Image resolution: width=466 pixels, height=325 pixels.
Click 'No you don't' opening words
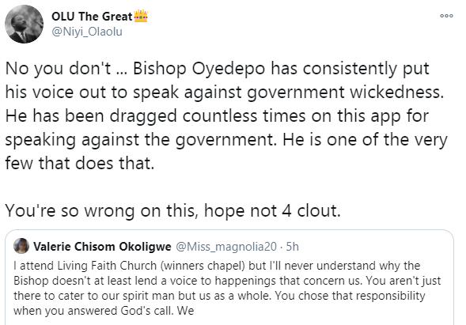58,68
